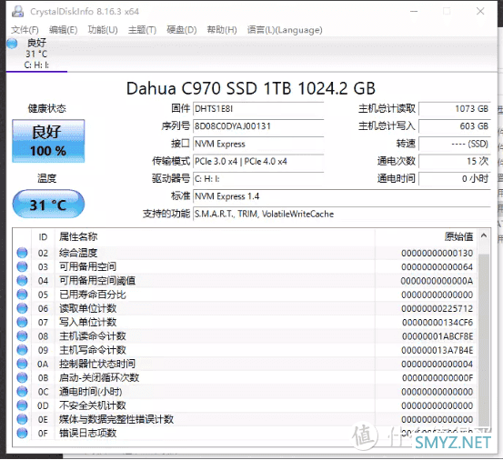Screen dimensions: 503x460
Task: Click the 健康状态 label
Action: point(47,108)
